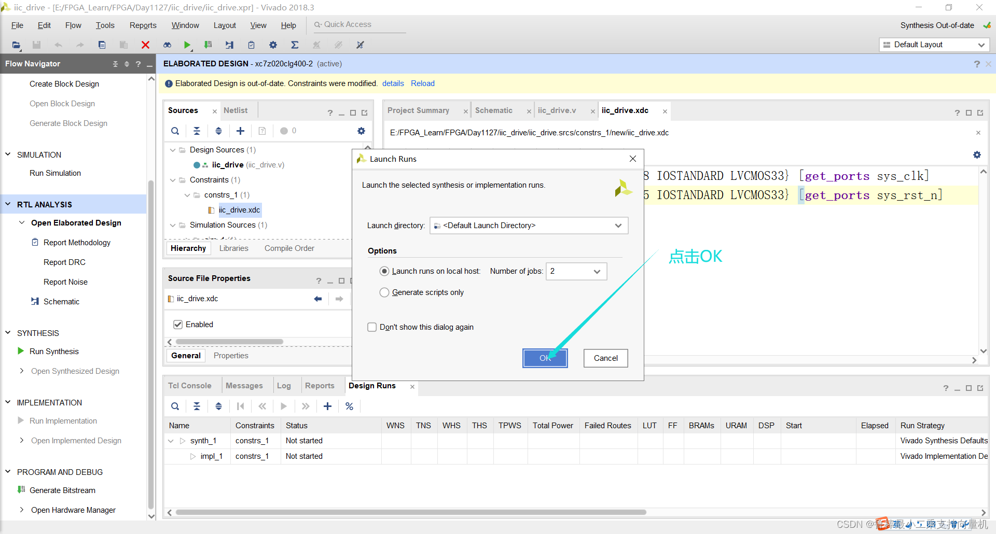Click the Source File Properties horizontal scrollbar
This screenshot has height=534, width=996.
(229, 342)
